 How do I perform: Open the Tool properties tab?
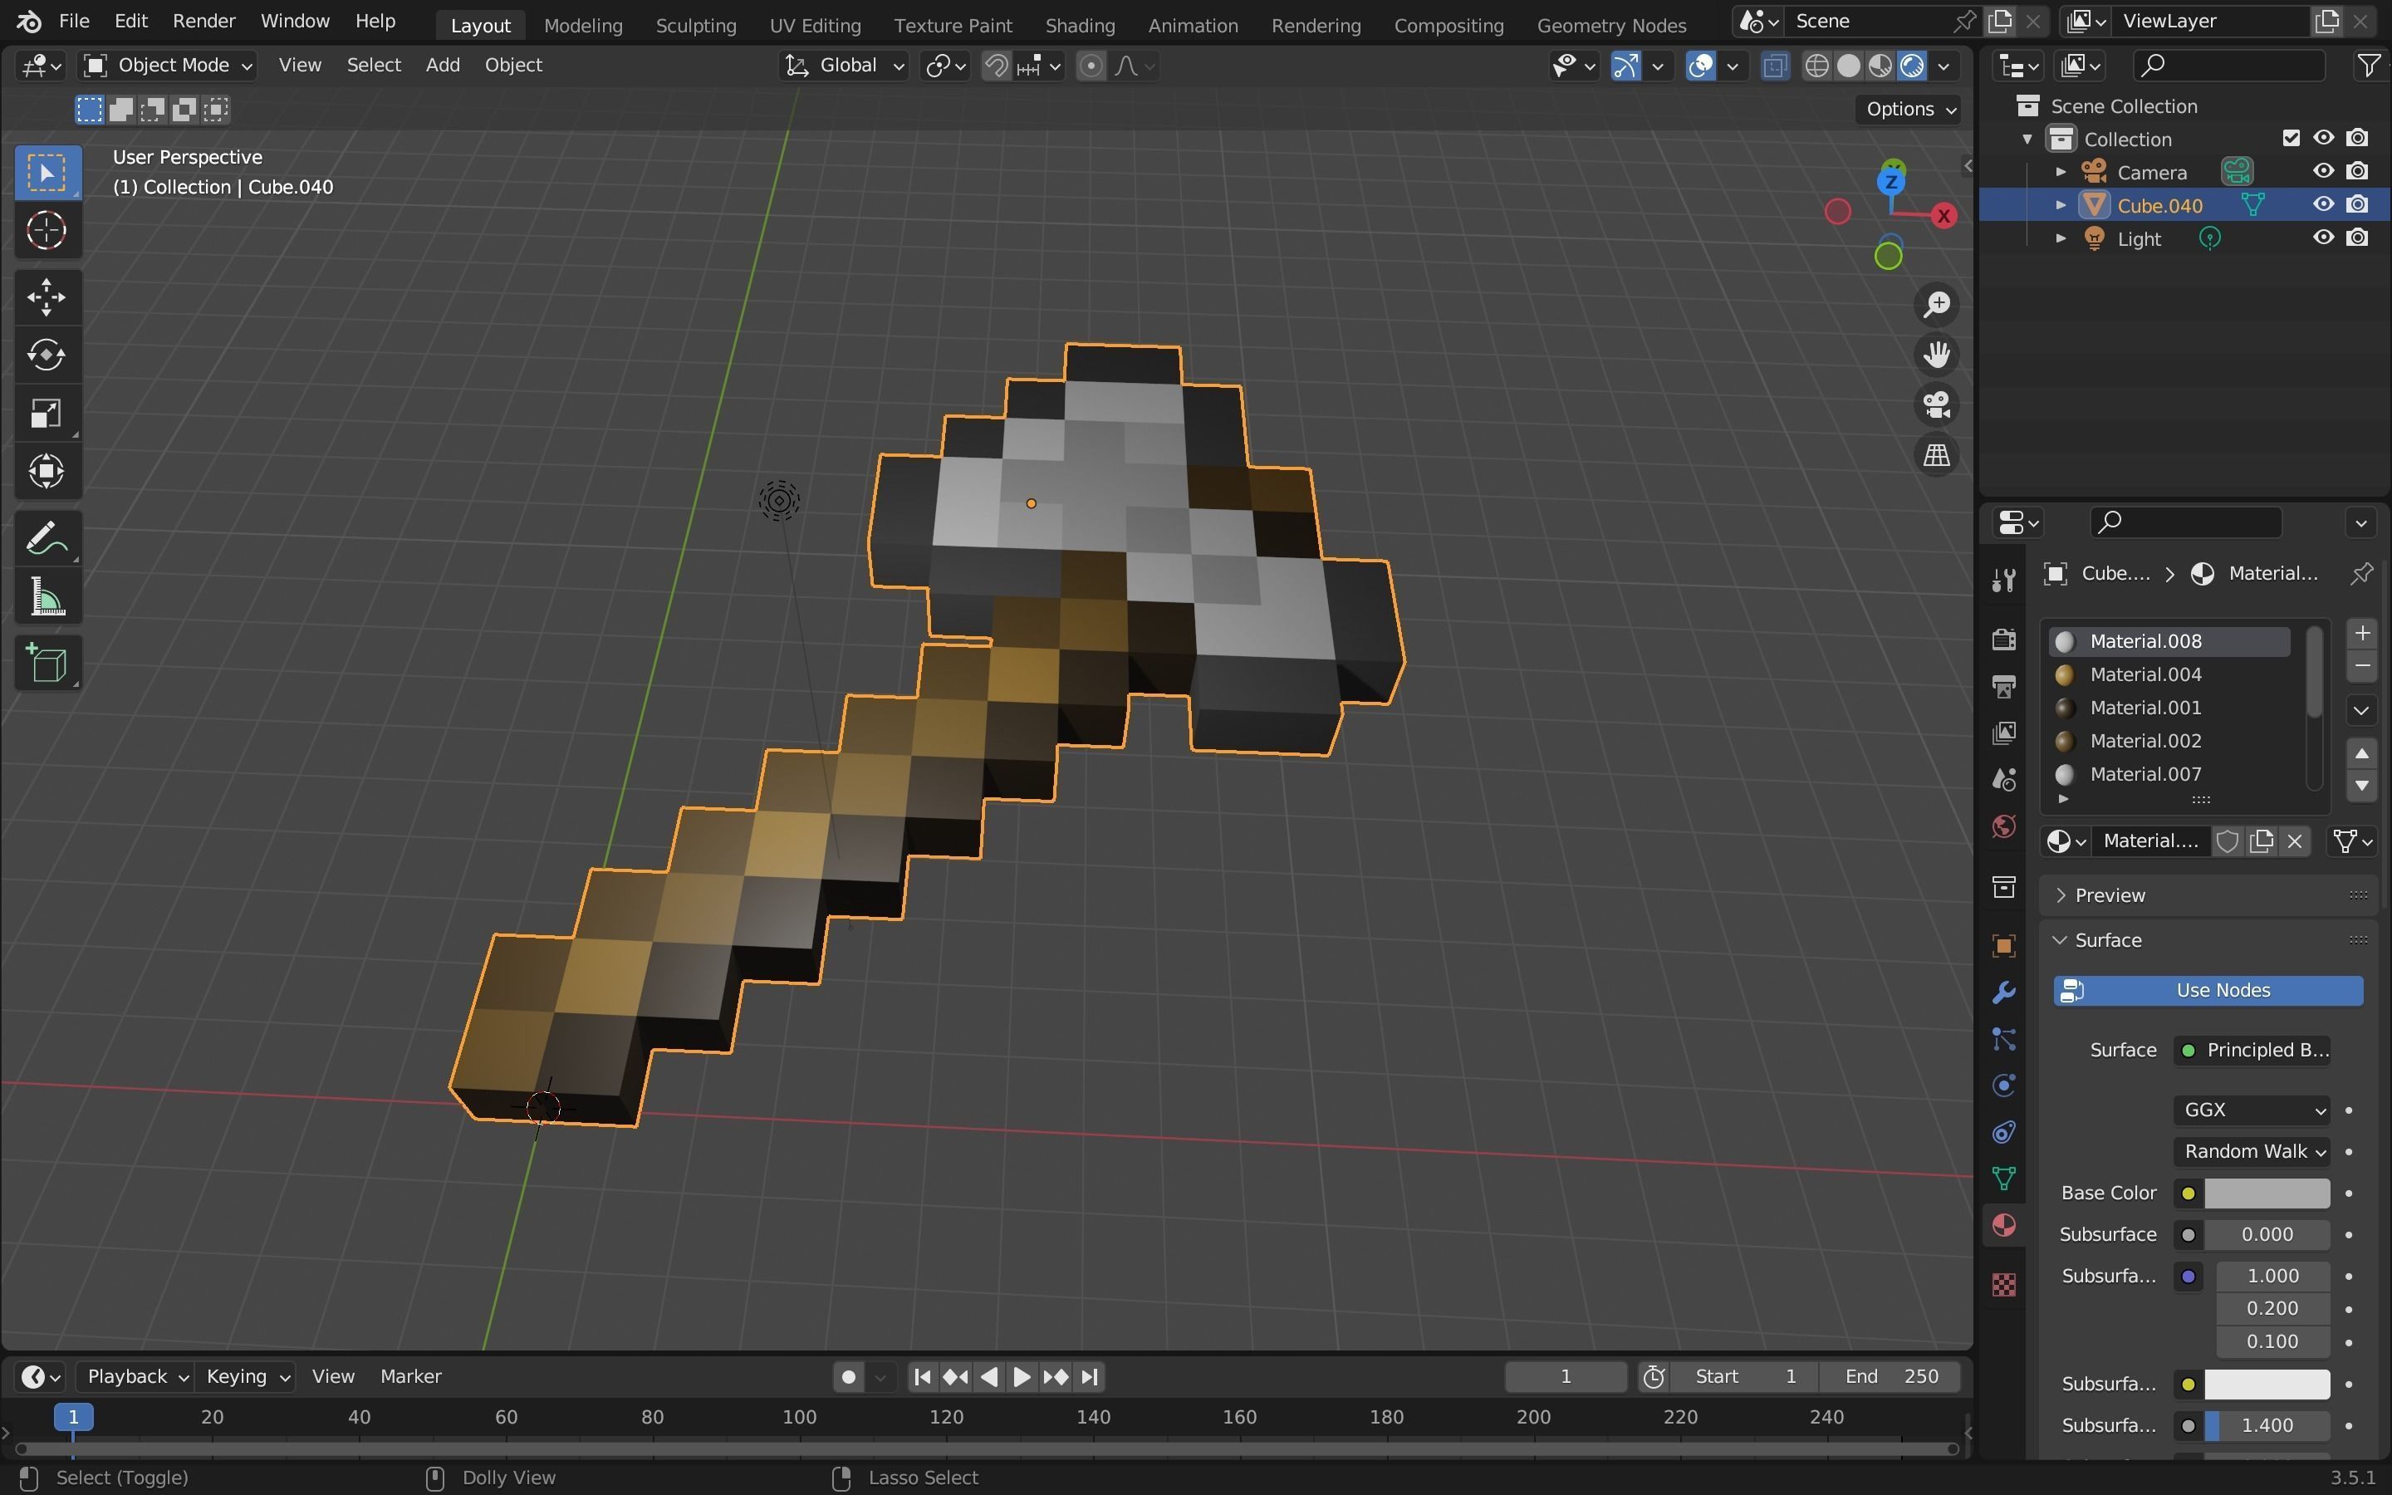pos(2003,581)
